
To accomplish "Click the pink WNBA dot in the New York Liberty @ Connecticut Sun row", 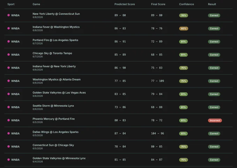I will (x=9, y=15).
